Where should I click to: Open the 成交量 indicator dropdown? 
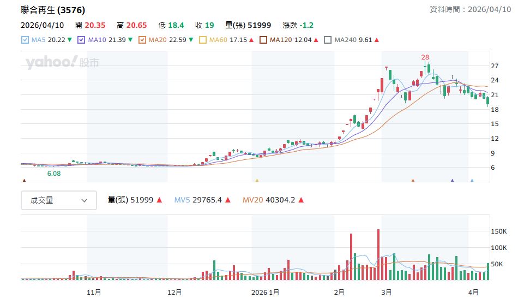[59, 200]
